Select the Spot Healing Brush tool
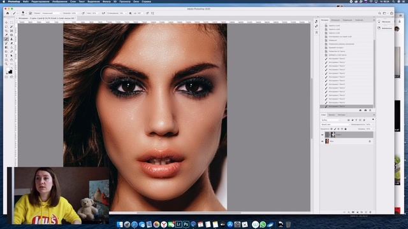This screenshot has height=229, width=408. (x=11, y=35)
